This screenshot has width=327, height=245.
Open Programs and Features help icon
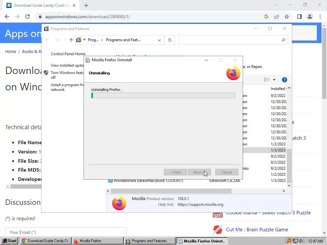pyautogui.click(x=284, y=80)
